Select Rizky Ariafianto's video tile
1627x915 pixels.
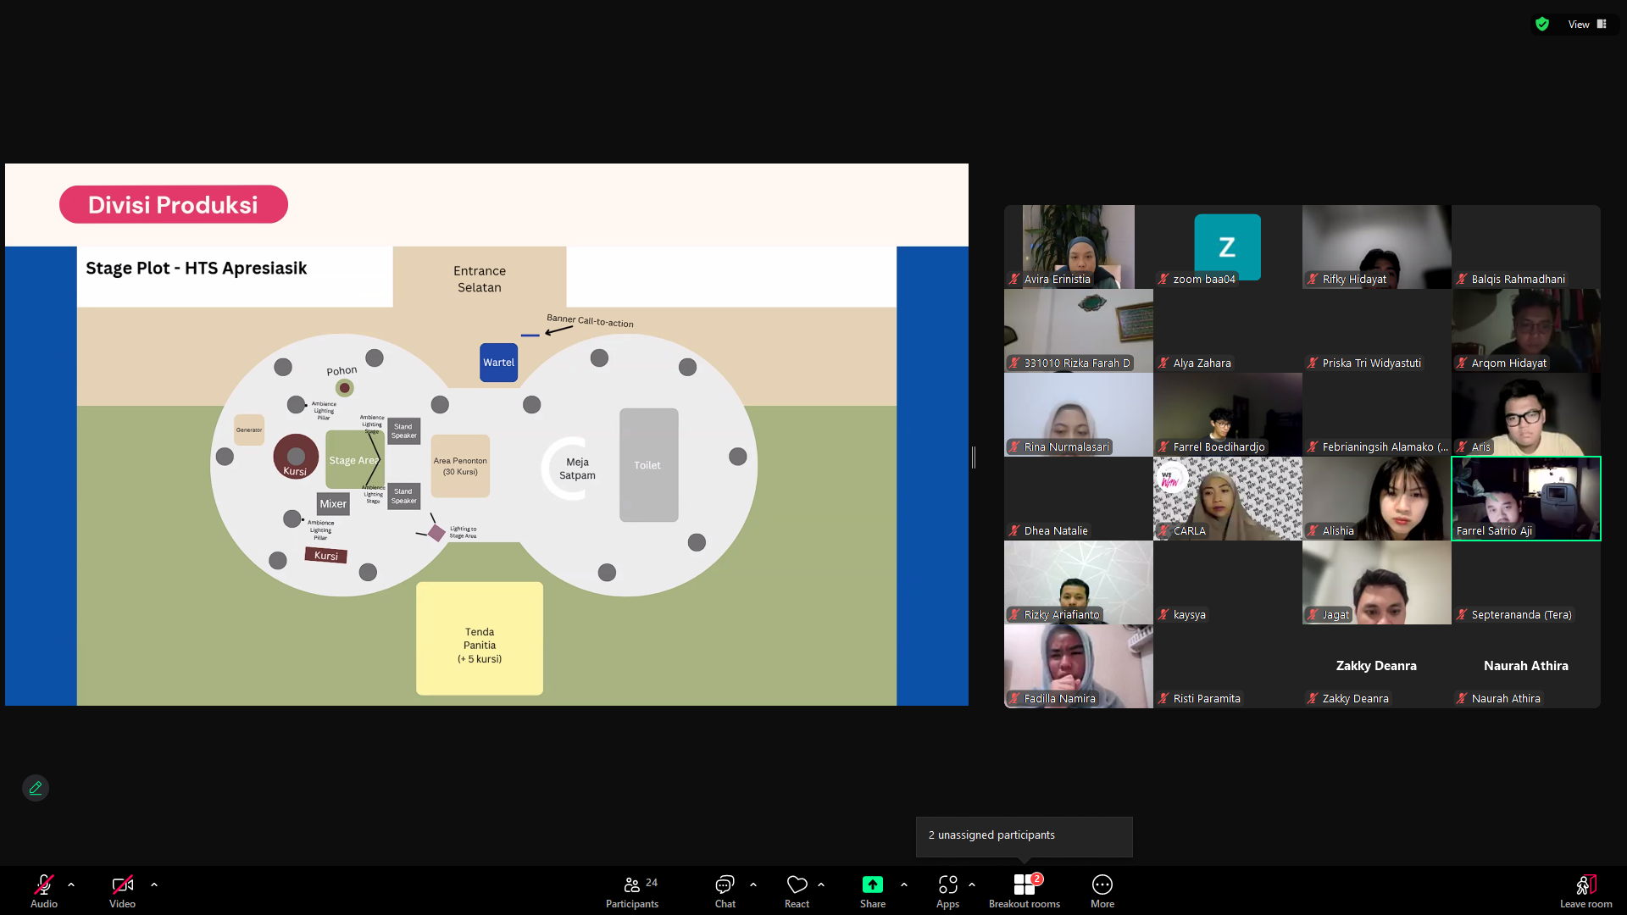[x=1079, y=582]
